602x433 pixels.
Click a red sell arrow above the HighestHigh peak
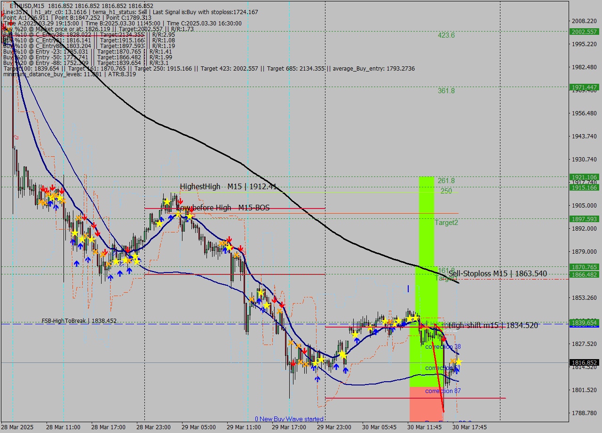[181, 201]
